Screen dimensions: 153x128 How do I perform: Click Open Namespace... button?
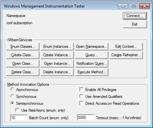coord(92,46)
